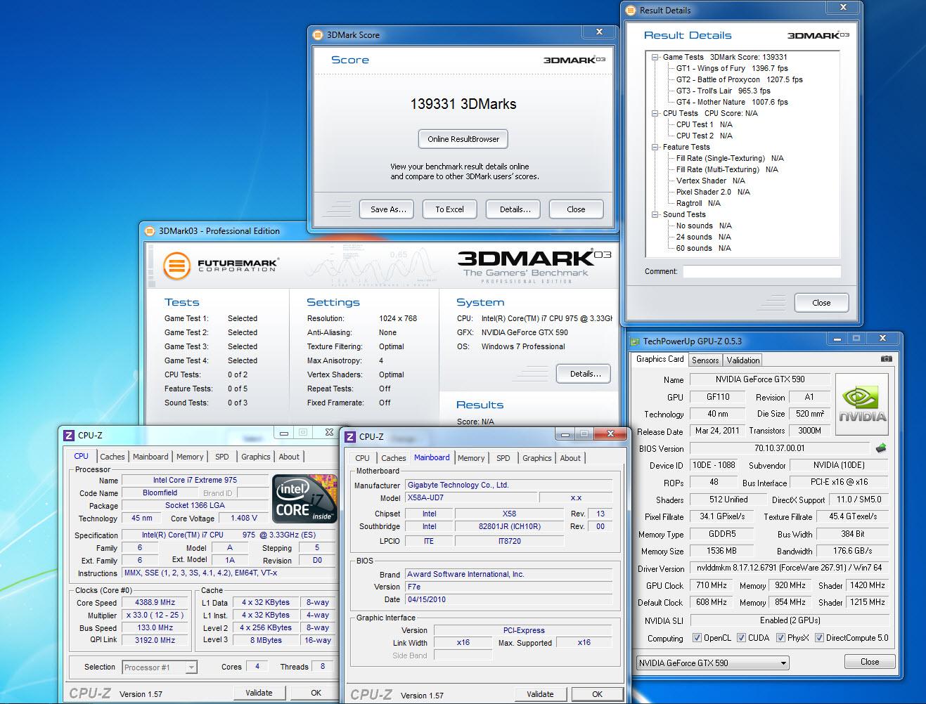Click Validate in left CPU-Z window
Image resolution: width=926 pixels, height=704 pixels.
[x=259, y=693]
